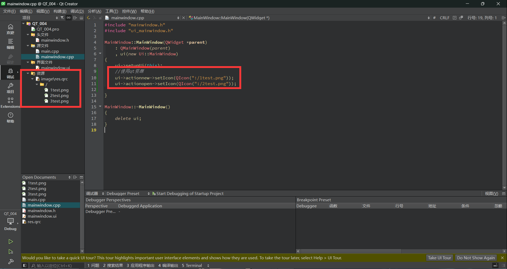The image size is (507, 269).
Task: Toggle synchronize with editor link icon
Action: coord(69,18)
